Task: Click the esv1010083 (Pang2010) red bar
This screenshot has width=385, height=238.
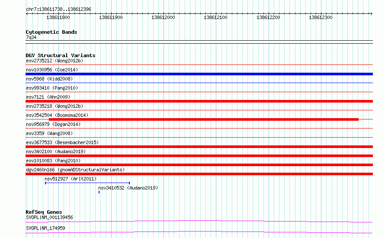Action: tap(199, 165)
